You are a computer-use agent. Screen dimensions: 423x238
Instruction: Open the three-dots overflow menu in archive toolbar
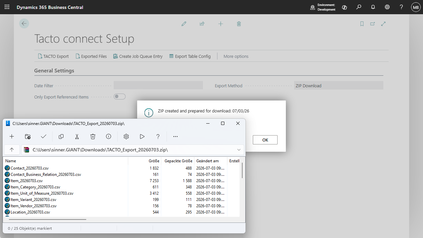pos(175,137)
